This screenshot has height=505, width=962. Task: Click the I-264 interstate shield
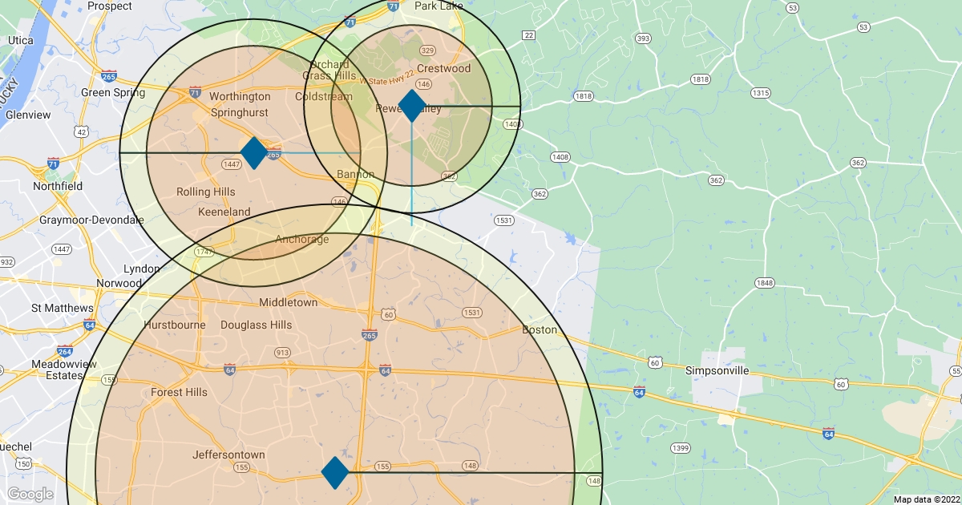pos(66,352)
